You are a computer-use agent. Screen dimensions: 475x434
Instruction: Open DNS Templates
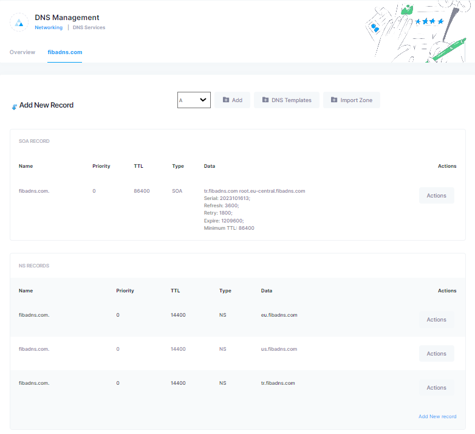click(x=287, y=100)
